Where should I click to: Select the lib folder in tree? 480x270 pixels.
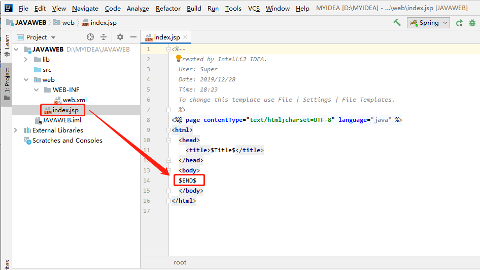(42, 60)
